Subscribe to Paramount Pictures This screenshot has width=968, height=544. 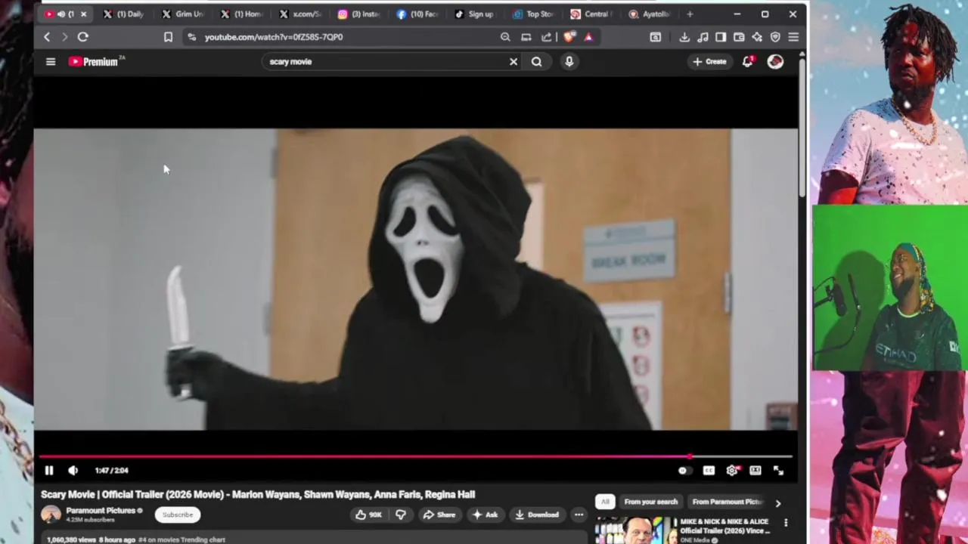[x=178, y=515]
